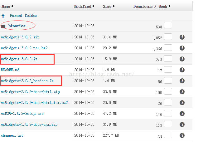The height and width of the screenshot is (142, 198).
Task: Click info icon for changes.txt
Action: click(182, 135)
